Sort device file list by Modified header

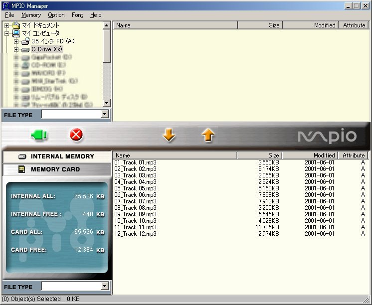click(310, 155)
